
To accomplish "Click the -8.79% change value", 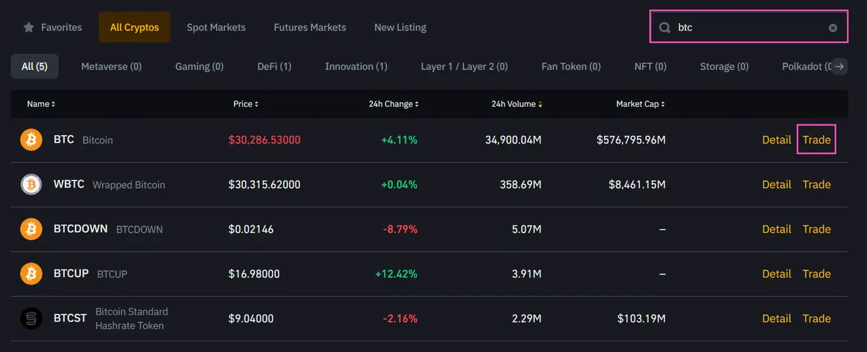I will point(400,229).
